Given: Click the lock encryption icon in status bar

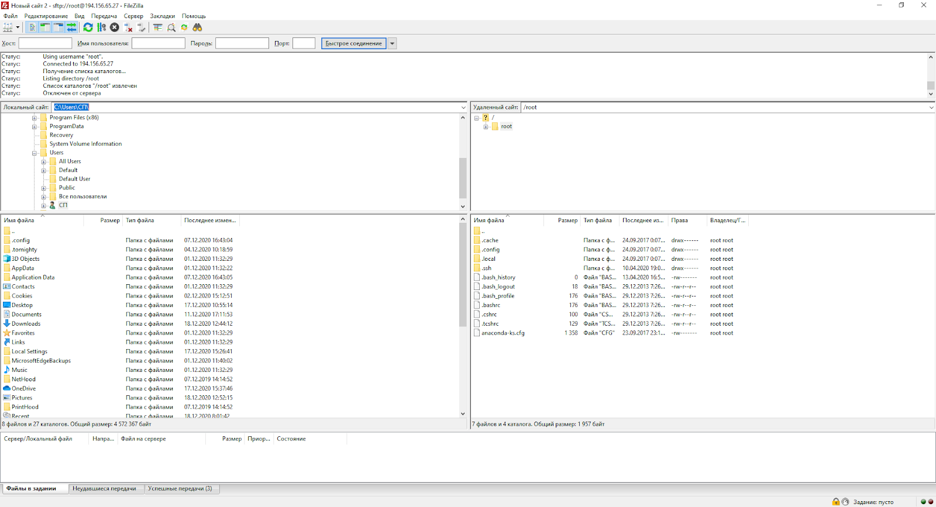Looking at the screenshot, I should [x=836, y=502].
